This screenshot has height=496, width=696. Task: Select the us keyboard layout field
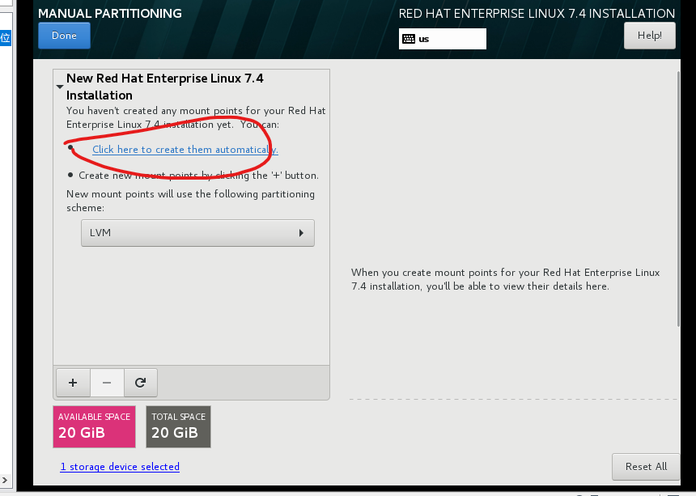pyautogui.click(x=442, y=39)
